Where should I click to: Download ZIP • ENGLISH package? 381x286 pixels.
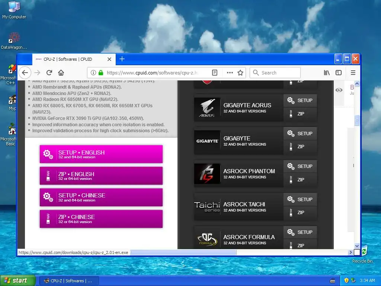click(101, 176)
